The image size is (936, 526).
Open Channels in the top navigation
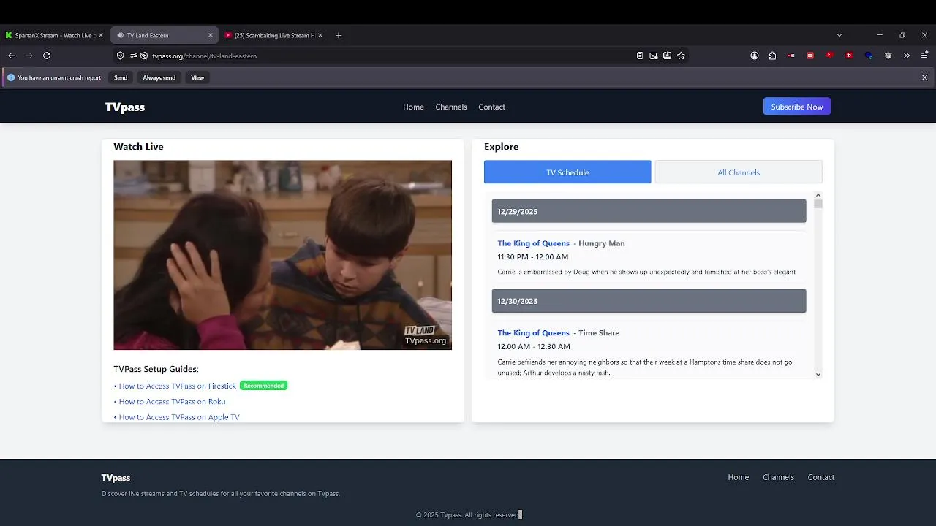tap(451, 107)
